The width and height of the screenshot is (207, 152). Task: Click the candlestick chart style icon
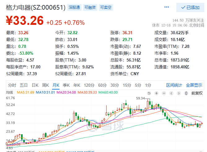click(186, 93)
